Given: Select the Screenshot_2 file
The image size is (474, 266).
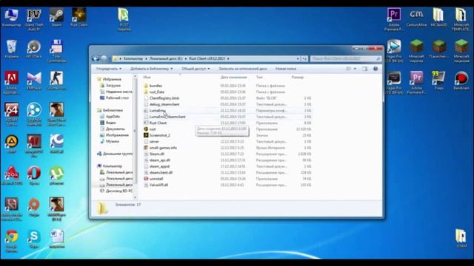Looking at the screenshot, I should (x=157, y=135).
